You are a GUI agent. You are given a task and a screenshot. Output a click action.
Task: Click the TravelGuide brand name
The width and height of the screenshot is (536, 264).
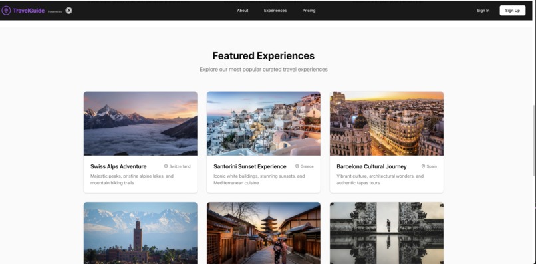[x=29, y=11]
